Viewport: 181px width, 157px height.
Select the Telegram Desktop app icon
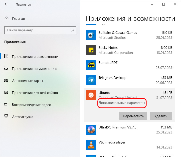(x=91, y=80)
